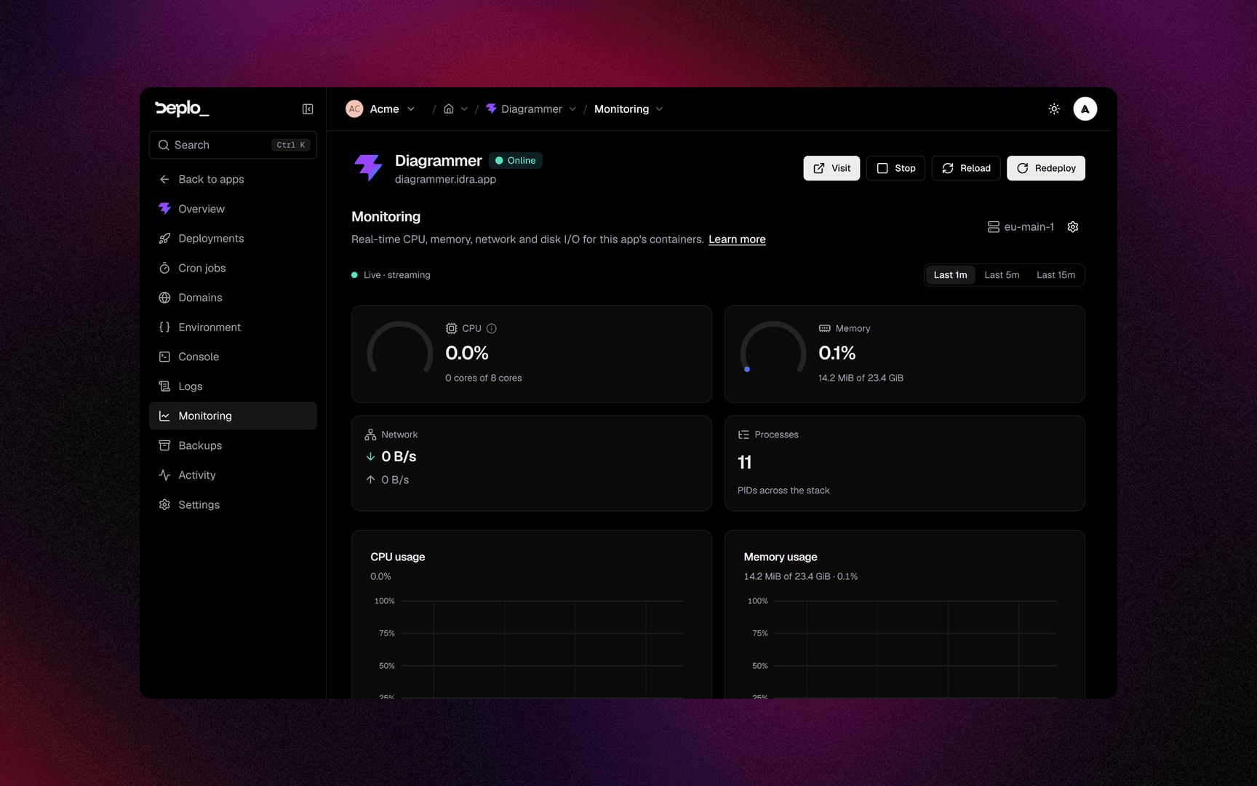Click the Diagrammer lightning logo in header
This screenshot has width=1257, height=786.
368,167
